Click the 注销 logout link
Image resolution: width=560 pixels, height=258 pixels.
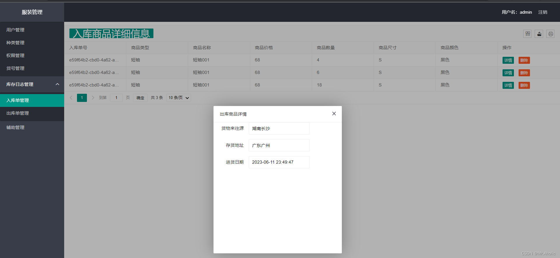click(543, 12)
